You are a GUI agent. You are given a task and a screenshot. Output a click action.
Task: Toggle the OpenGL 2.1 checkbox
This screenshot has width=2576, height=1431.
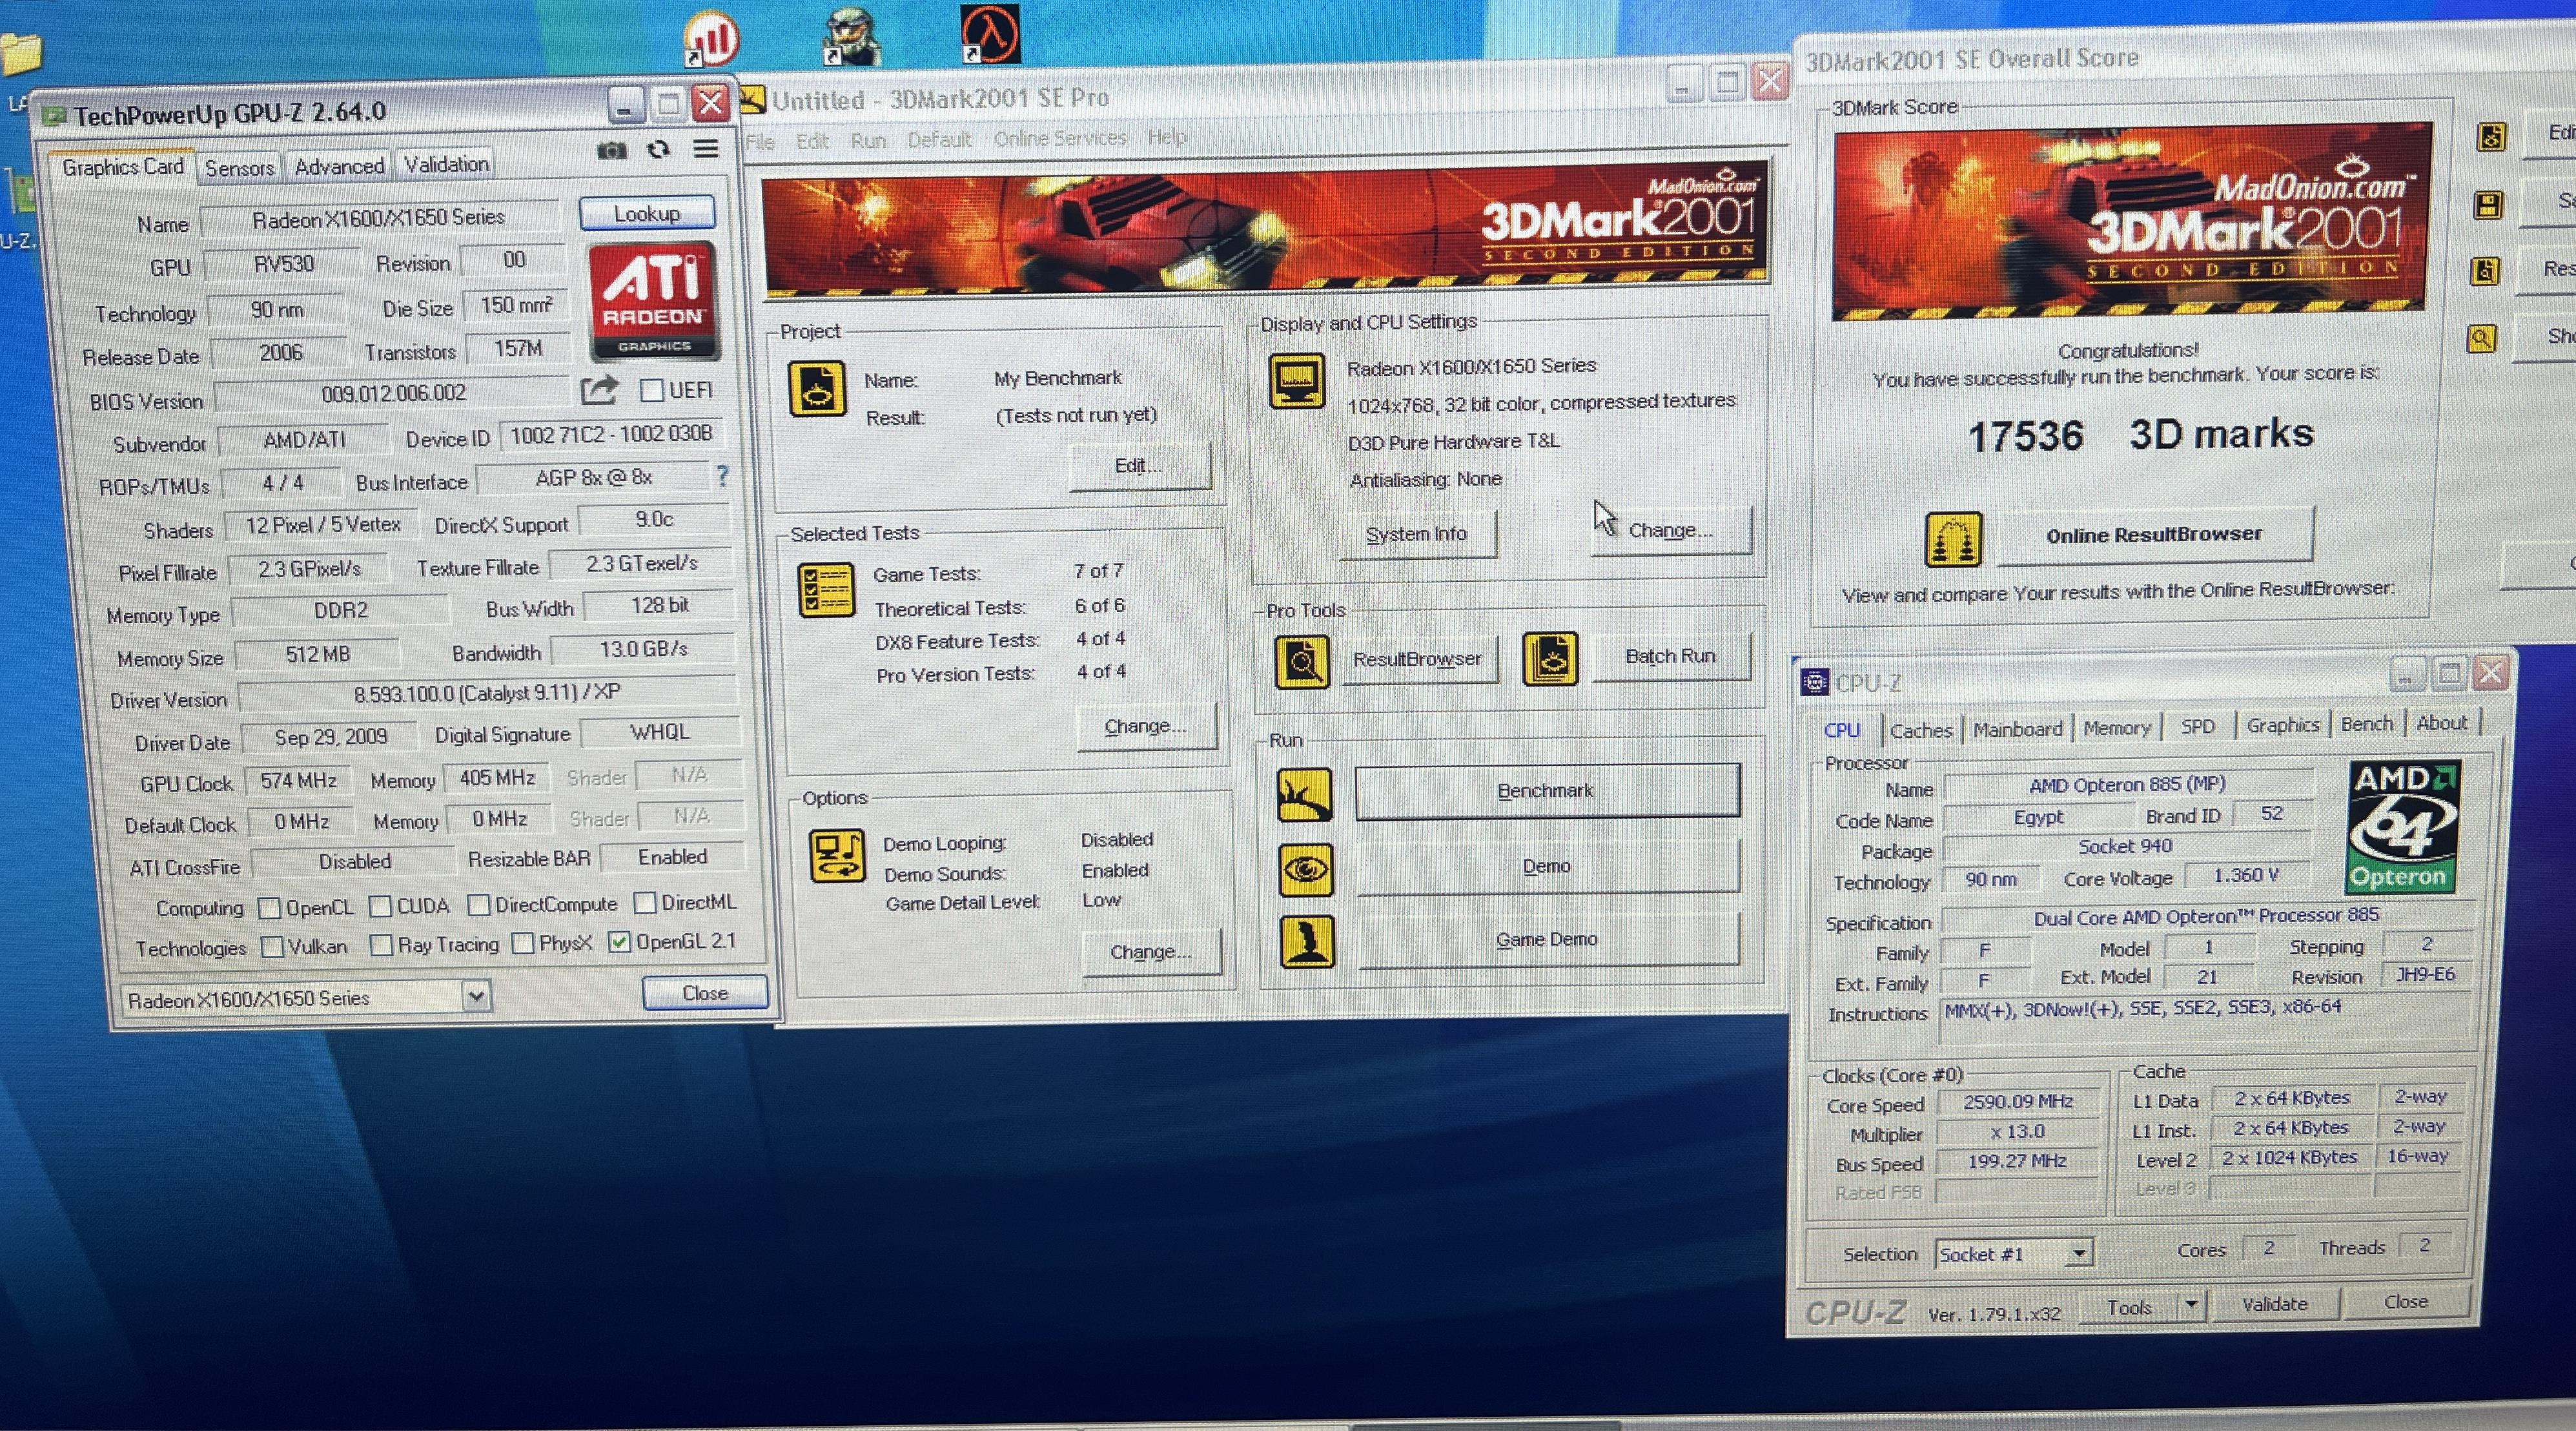(x=620, y=942)
